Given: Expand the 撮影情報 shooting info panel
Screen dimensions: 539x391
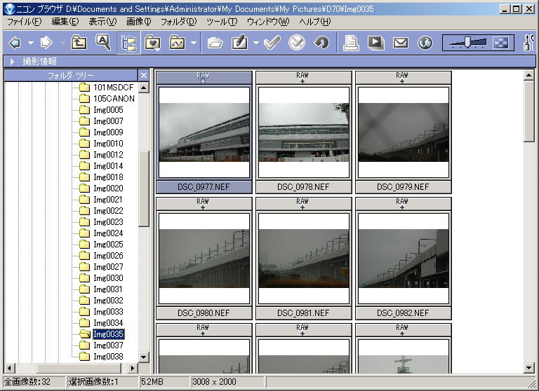Looking at the screenshot, I should point(13,62).
